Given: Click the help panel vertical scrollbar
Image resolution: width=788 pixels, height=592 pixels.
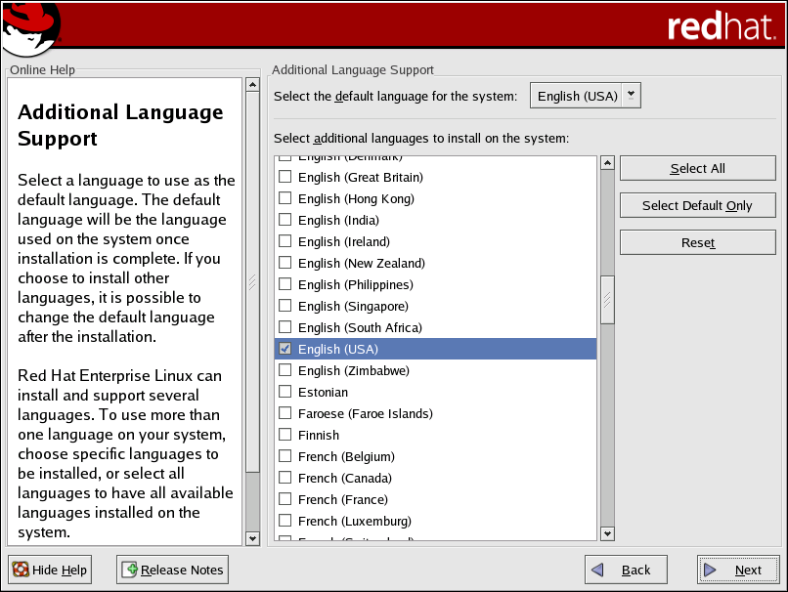Looking at the screenshot, I should (252, 281).
